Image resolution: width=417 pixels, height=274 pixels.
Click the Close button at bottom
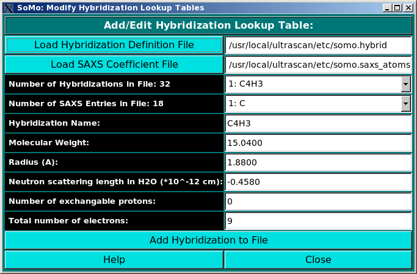point(318,259)
